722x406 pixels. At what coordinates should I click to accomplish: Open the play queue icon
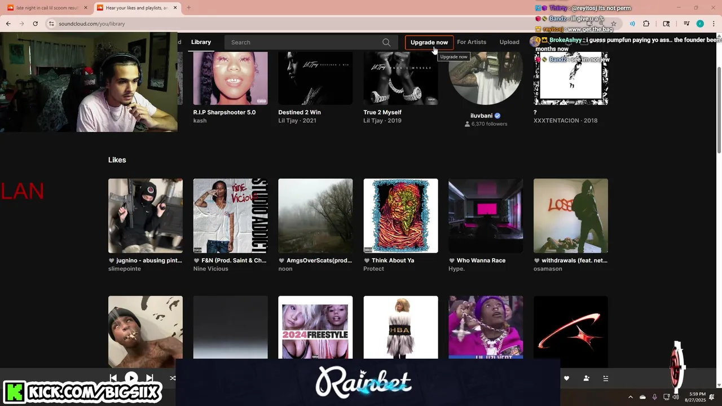(606, 378)
